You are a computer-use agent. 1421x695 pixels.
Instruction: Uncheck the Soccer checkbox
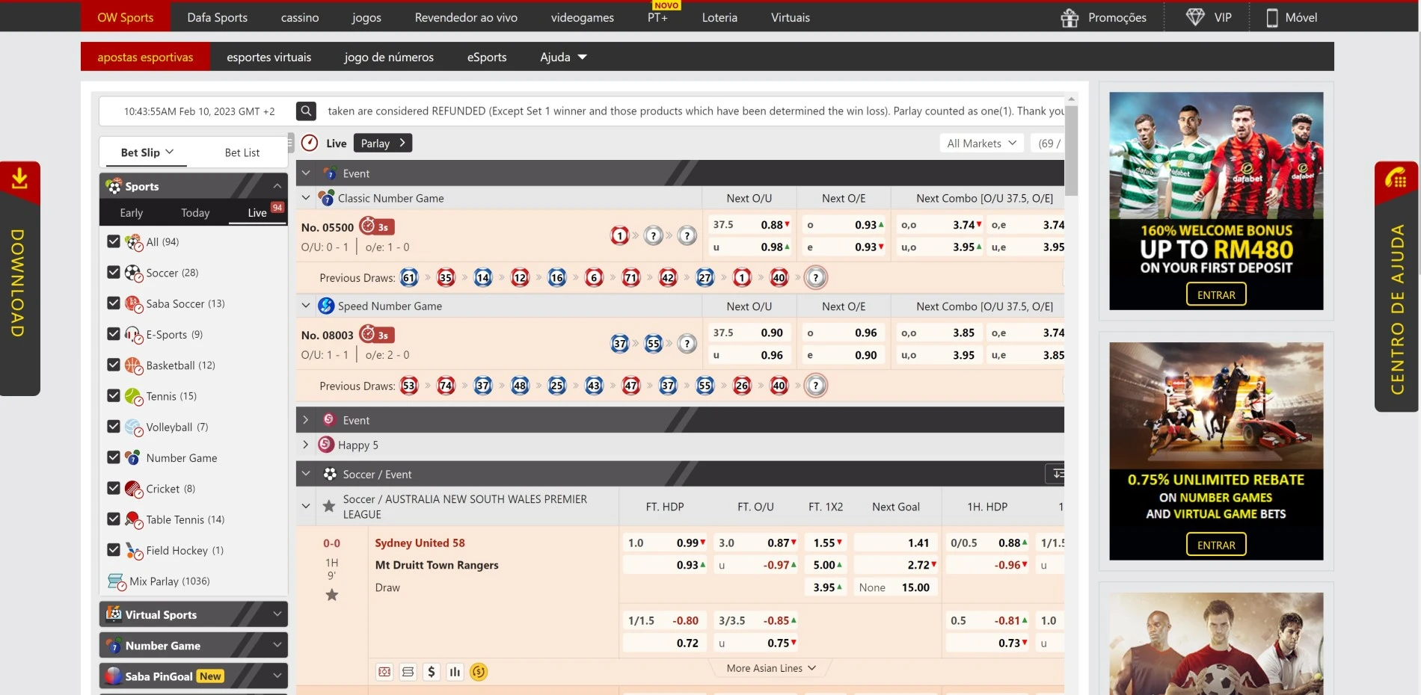[x=114, y=272]
